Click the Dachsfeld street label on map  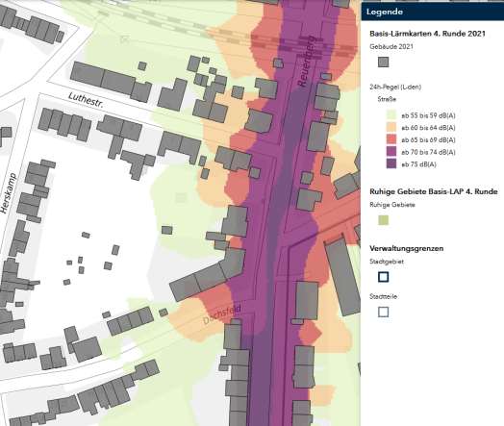(222, 314)
